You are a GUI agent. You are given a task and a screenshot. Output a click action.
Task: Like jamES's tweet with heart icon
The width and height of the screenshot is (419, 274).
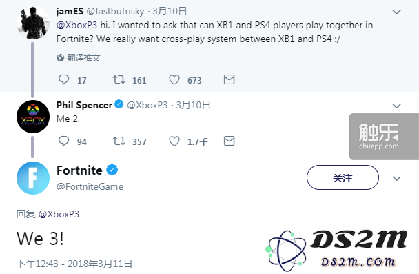(x=174, y=79)
